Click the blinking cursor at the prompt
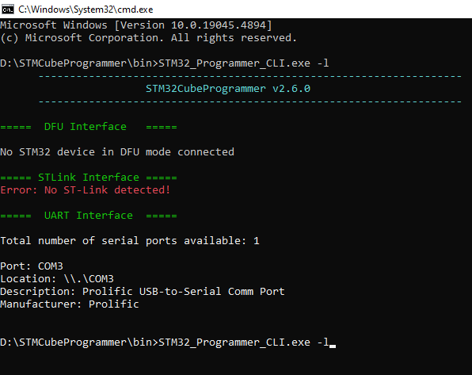 pos(333,346)
